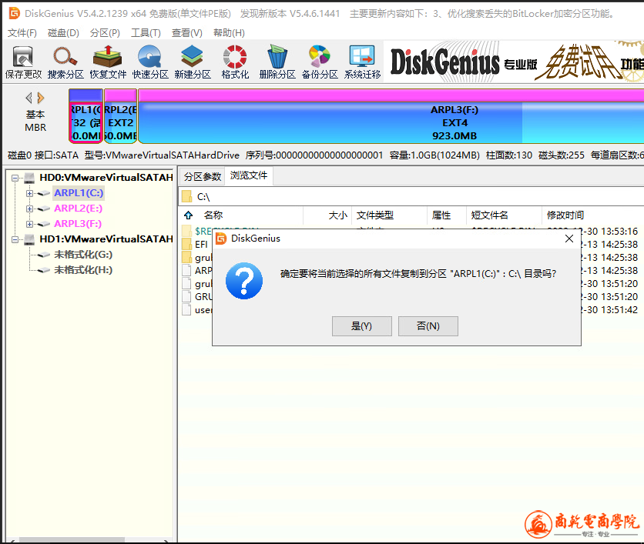Click the ARPL2 EXT2 block in the disk map
Screen dimensions: 644x544
coord(120,116)
